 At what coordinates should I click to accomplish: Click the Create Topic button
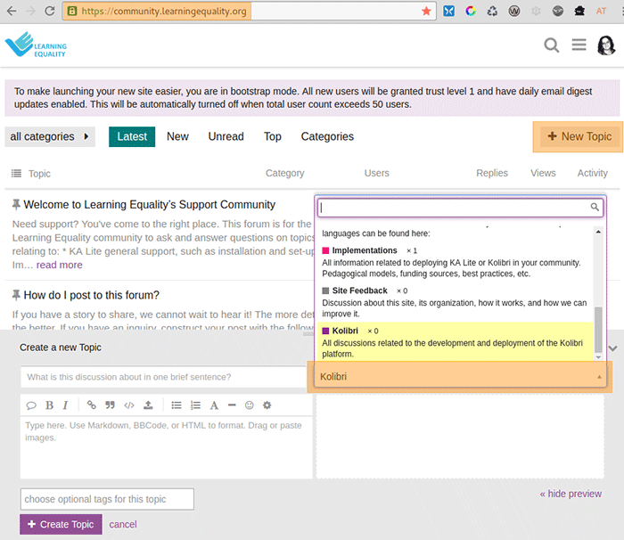61,524
